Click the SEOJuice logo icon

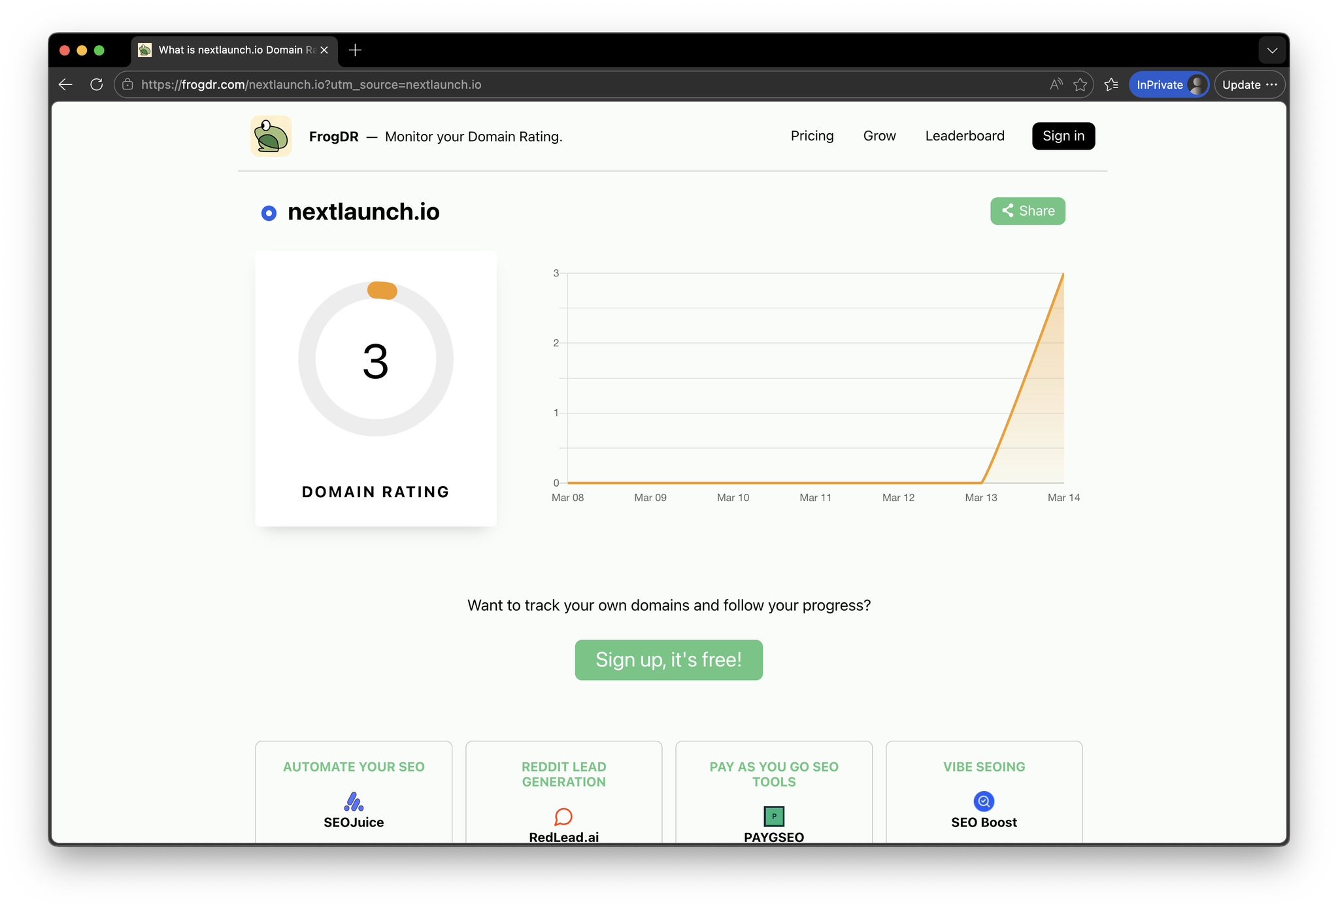(354, 801)
